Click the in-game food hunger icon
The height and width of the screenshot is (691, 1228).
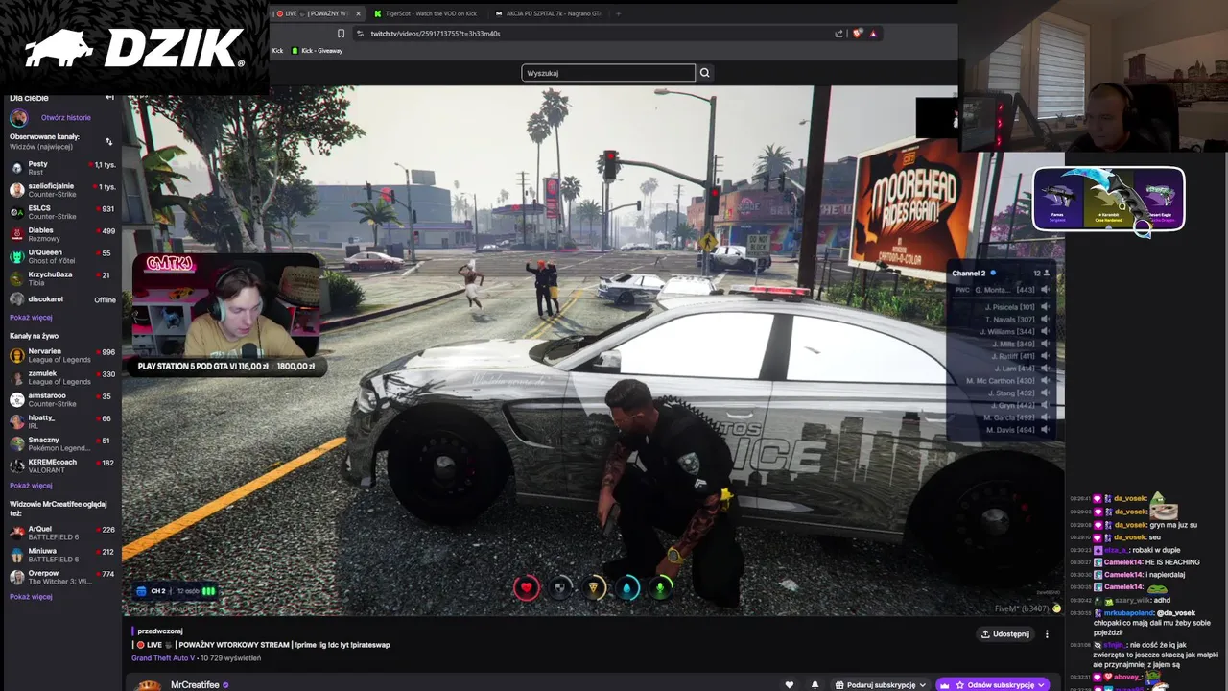594,588
